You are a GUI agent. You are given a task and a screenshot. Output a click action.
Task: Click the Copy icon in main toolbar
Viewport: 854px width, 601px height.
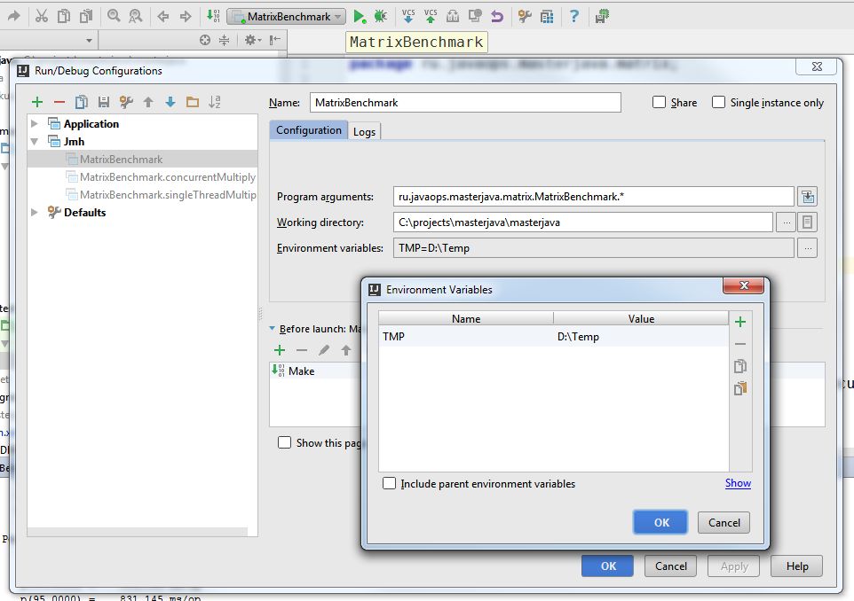(x=64, y=16)
